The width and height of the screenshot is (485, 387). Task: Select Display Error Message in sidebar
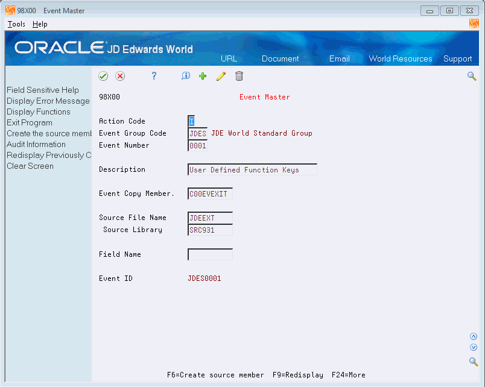pyautogui.click(x=48, y=101)
